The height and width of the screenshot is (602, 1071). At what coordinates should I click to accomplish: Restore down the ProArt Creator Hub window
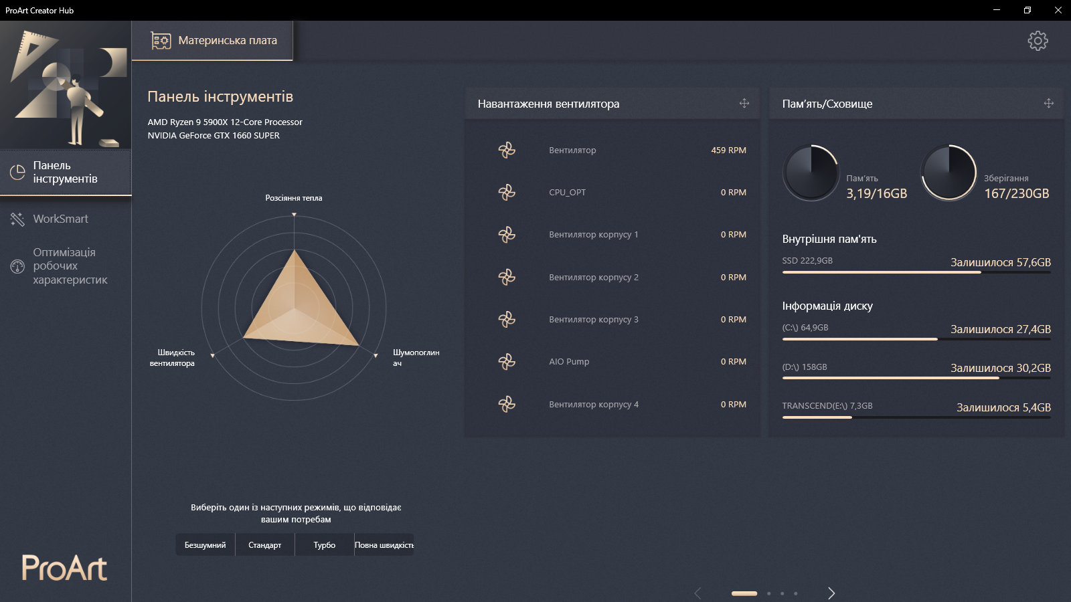tap(1027, 10)
